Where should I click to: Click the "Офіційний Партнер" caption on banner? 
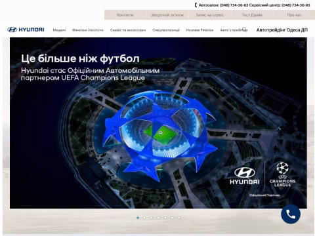[x=264, y=195]
